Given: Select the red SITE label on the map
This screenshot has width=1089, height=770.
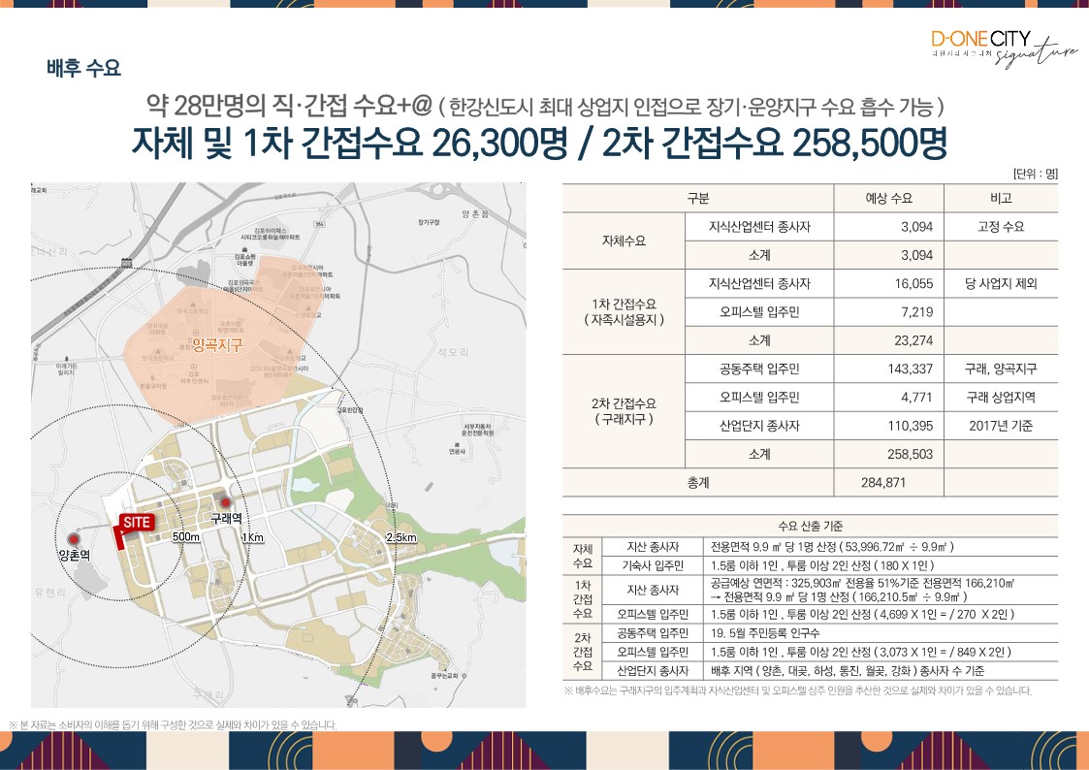Looking at the screenshot, I should coord(134,522).
